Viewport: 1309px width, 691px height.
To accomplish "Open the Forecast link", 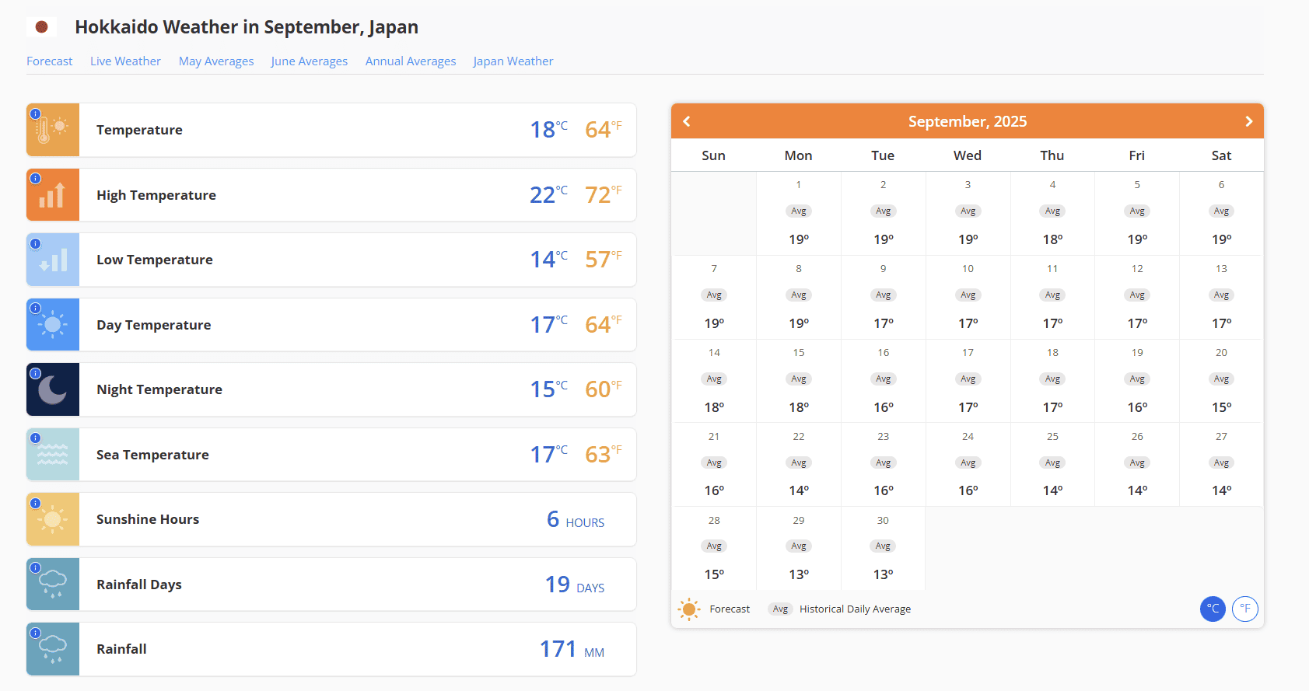I will [50, 61].
